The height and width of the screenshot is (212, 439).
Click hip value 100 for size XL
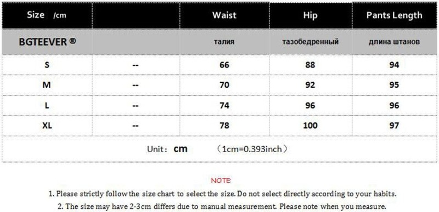pyautogui.click(x=310, y=126)
